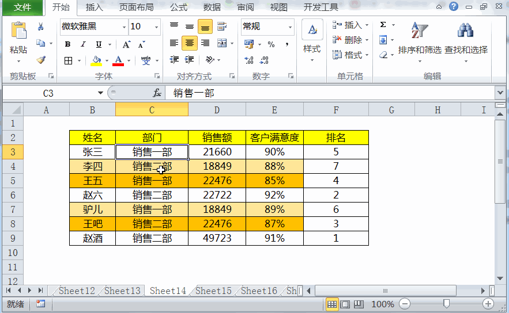Click text orientation icon

210,60
